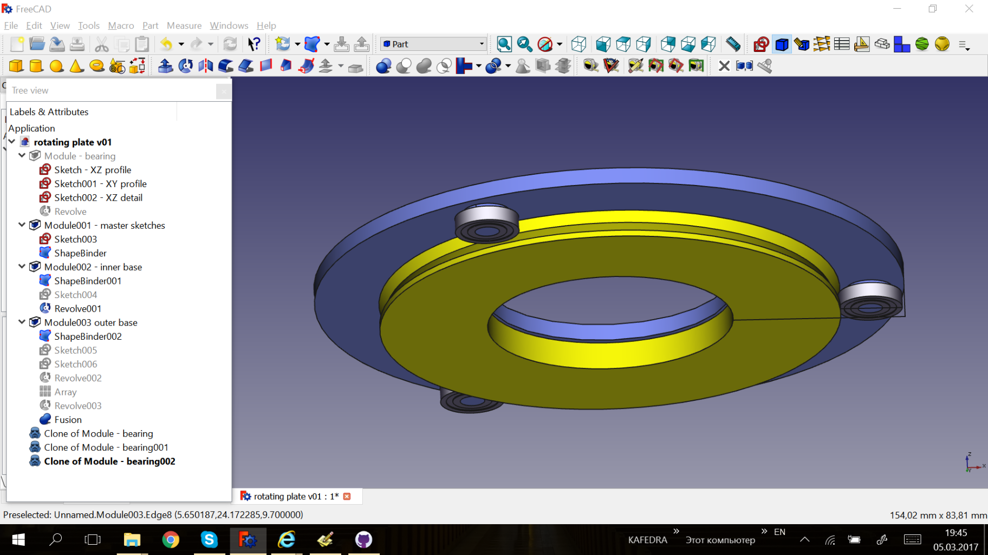
Task: Extrude a selected sketch
Action: [165, 66]
